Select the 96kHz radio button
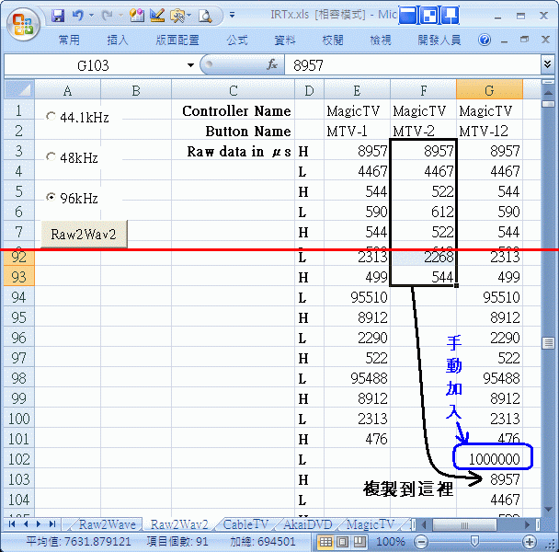The image size is (559, 552). pos(51,197)
